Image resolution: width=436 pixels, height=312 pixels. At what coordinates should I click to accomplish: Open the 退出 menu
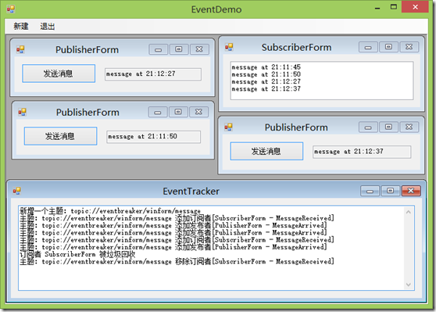47,27
